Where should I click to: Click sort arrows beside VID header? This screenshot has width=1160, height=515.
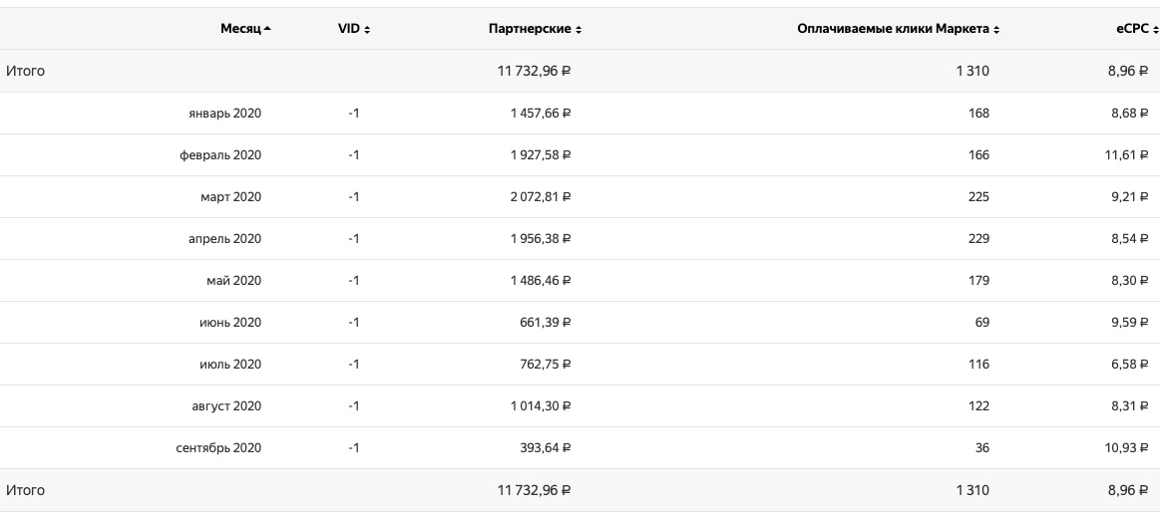click(367, 30)
